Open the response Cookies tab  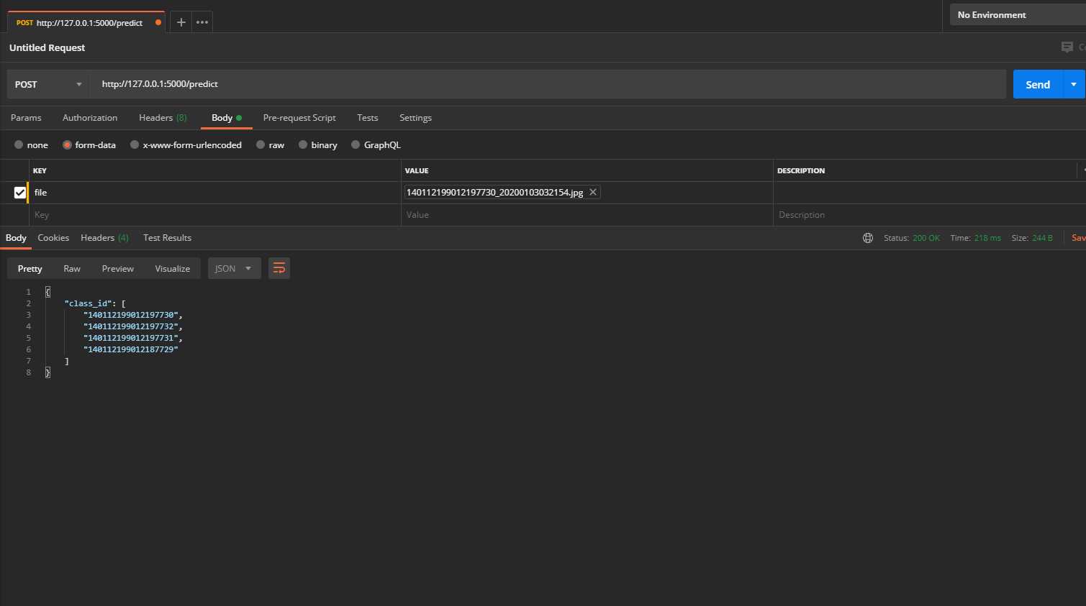pos(53,238)
